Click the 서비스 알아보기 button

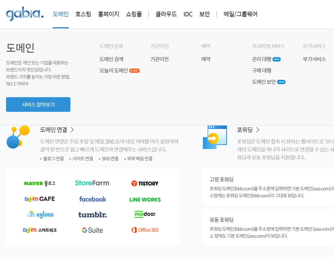point(38,104)
